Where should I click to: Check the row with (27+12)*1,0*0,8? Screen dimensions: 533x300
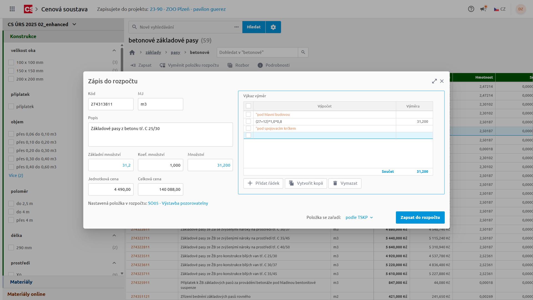click(x=248, y=121)
